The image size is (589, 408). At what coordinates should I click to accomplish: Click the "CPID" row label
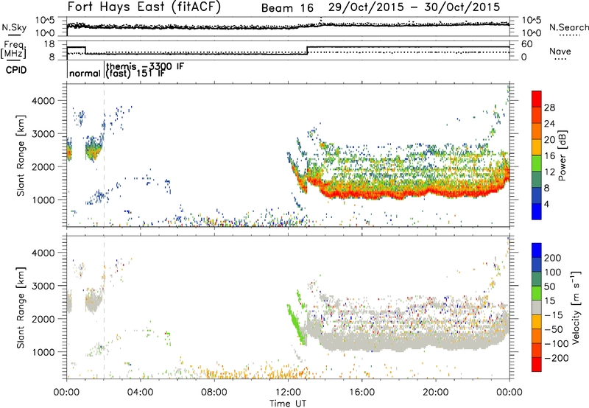coord(16,70)
